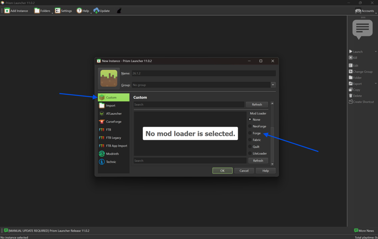Choose the CurseForge source icon
378x239 pixels.
tap(102, 122)
